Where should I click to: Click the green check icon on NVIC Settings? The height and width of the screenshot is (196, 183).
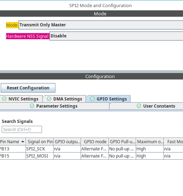4,99
